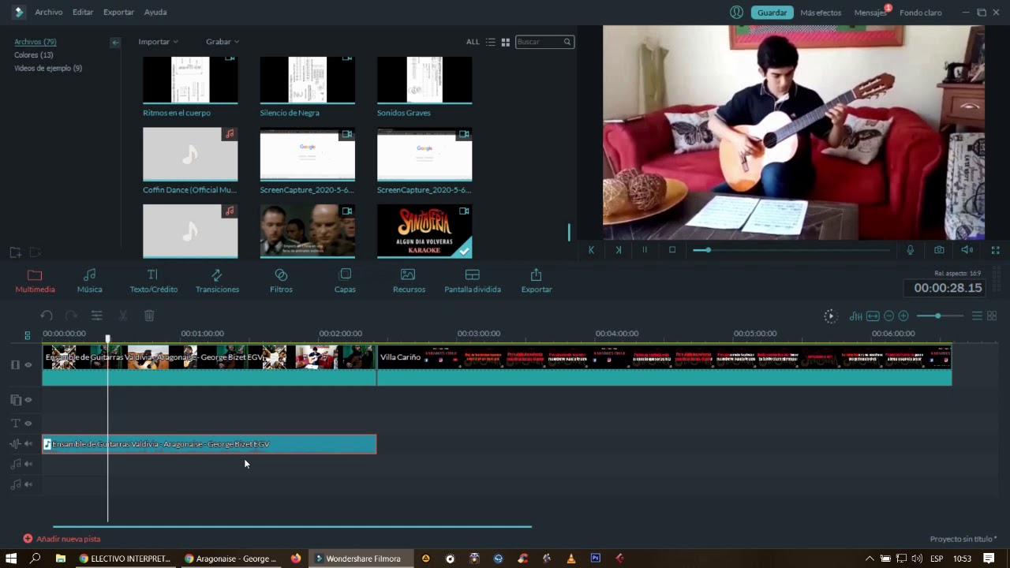Open Más efectos link
Screen dimensions: 1010x568
(821, 13)
